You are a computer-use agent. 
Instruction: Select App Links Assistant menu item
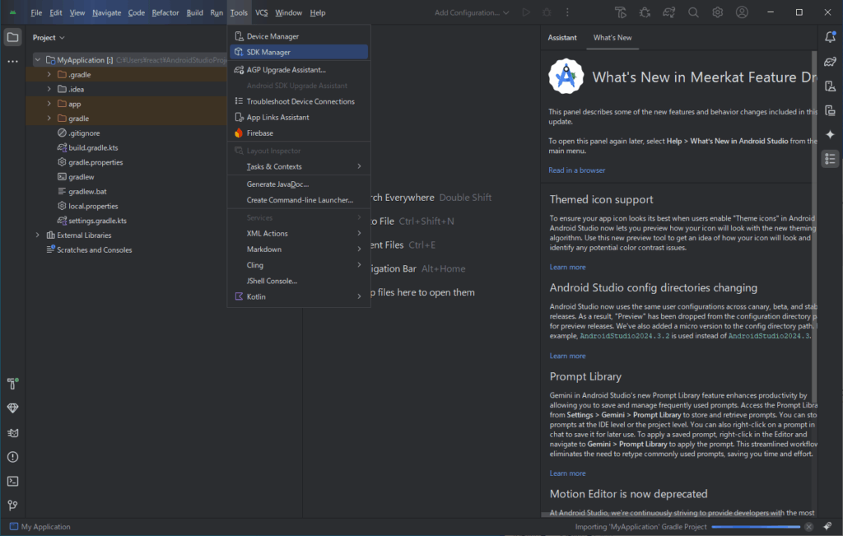299,117
